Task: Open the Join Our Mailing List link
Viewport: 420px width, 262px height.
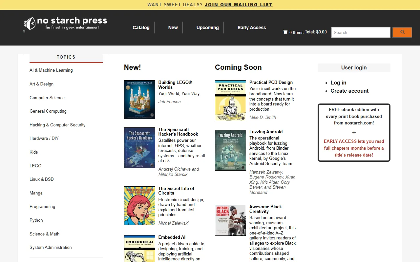Action: pos(239,5)
